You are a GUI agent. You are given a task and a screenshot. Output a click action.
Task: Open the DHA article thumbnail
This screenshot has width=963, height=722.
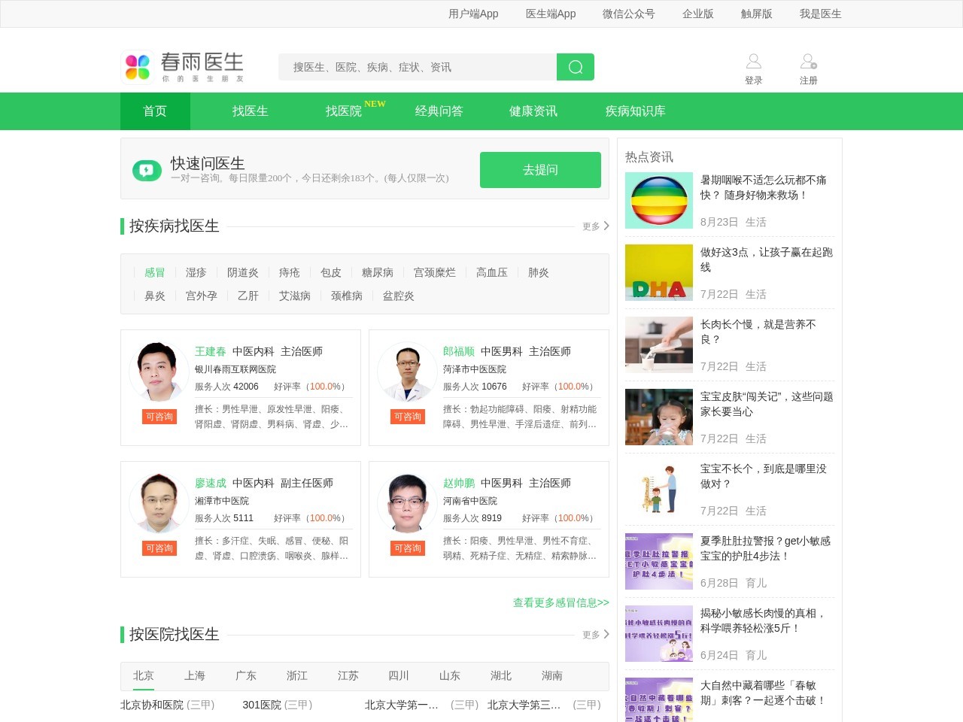click(658, 272)
